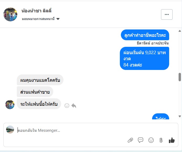The width and height of the screenshot is (182, 152).
Task: Click the dropdown arrow beside มอบหมายการสนทนานี้
Action: [x=58, y=19]
